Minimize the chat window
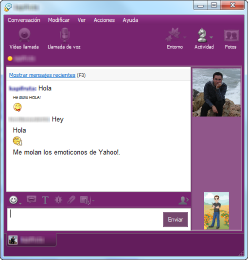 coord(200,5)
